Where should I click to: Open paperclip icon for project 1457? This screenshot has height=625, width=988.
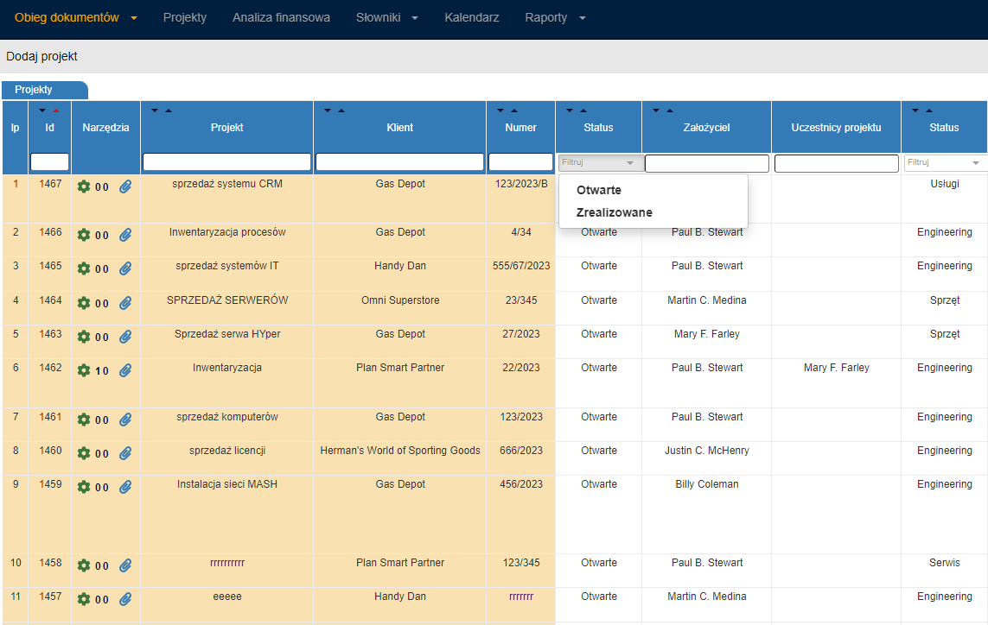point(125,599)
